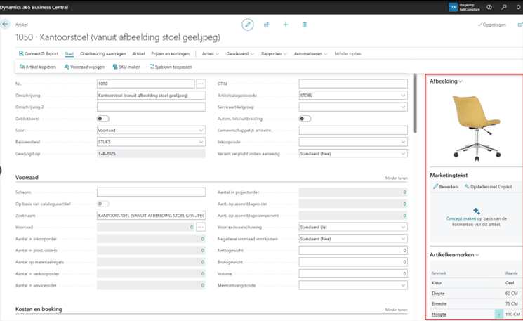Open Serviceartikelgroep dropdown

403,107
